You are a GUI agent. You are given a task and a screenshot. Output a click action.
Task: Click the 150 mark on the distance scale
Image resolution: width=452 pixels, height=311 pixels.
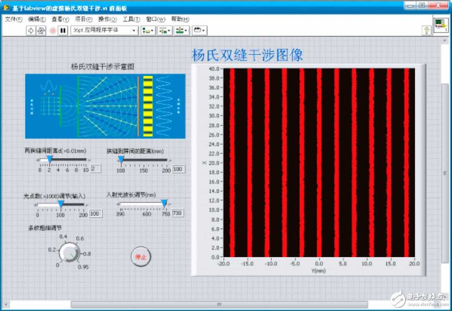[143, 170]
